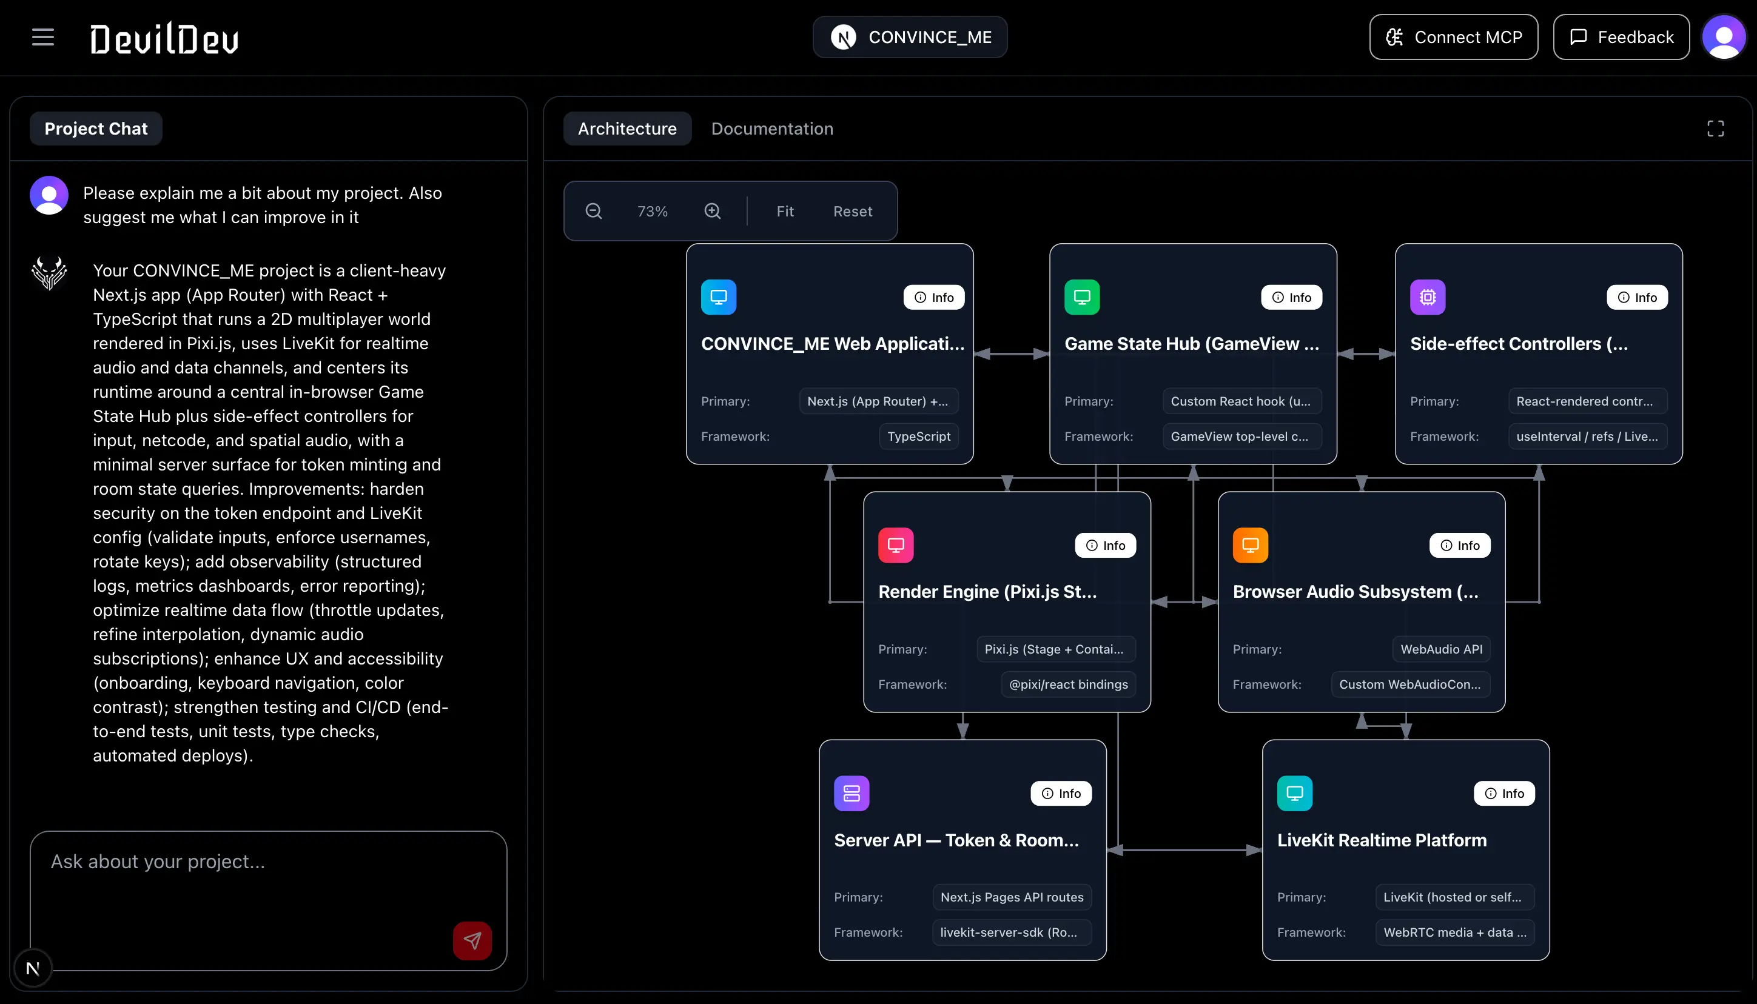Send the chat message via paper plane icon
Image resolution: width=1757 pixels, height=1004 pixels.
[472, 940]
